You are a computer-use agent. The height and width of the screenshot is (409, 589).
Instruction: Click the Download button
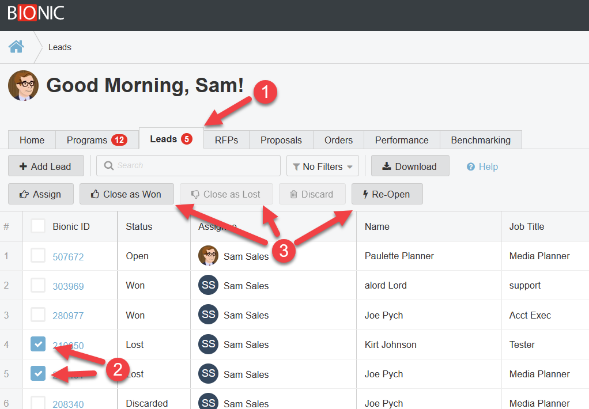pos(410,166)
